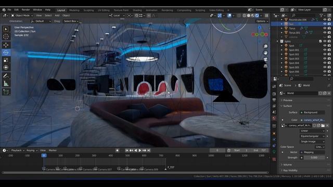Hide Torus.001 in viewport
333x187 pixels.
tap(325, 33)
